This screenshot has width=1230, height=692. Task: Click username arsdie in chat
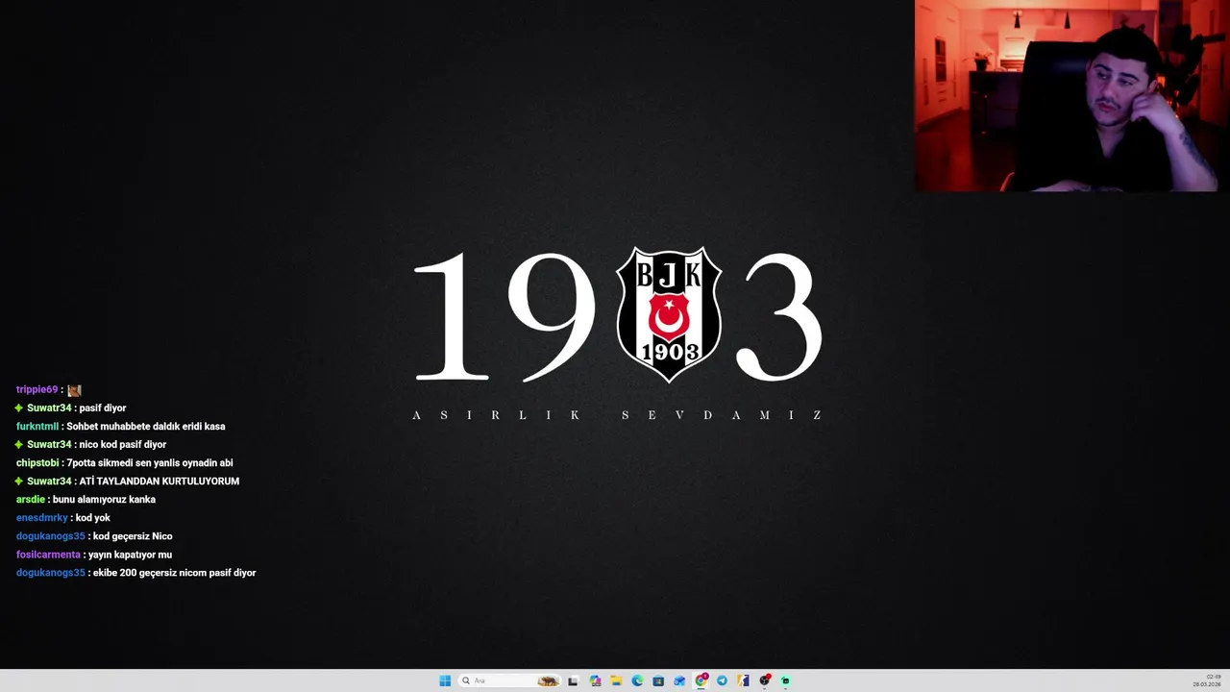31,499
